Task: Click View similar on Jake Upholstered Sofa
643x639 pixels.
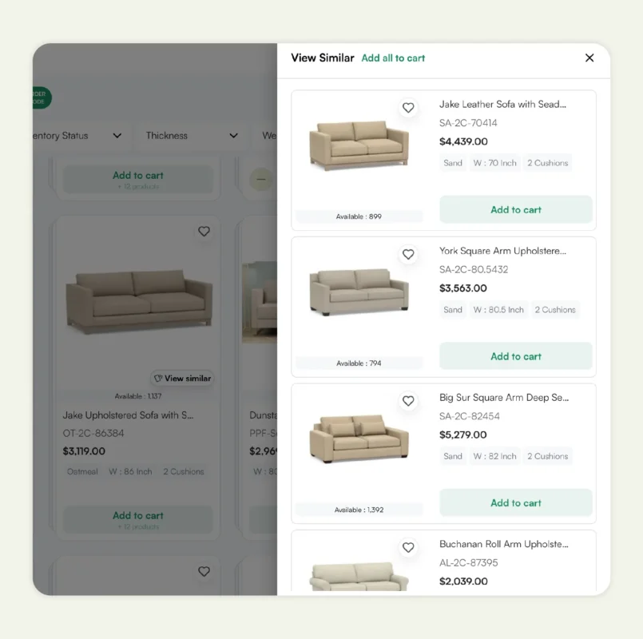Action: (182, 378)
